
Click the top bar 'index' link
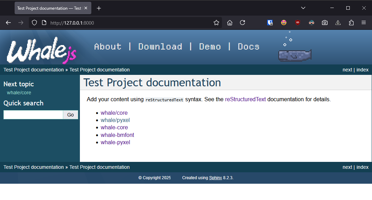tap(363, 70)
